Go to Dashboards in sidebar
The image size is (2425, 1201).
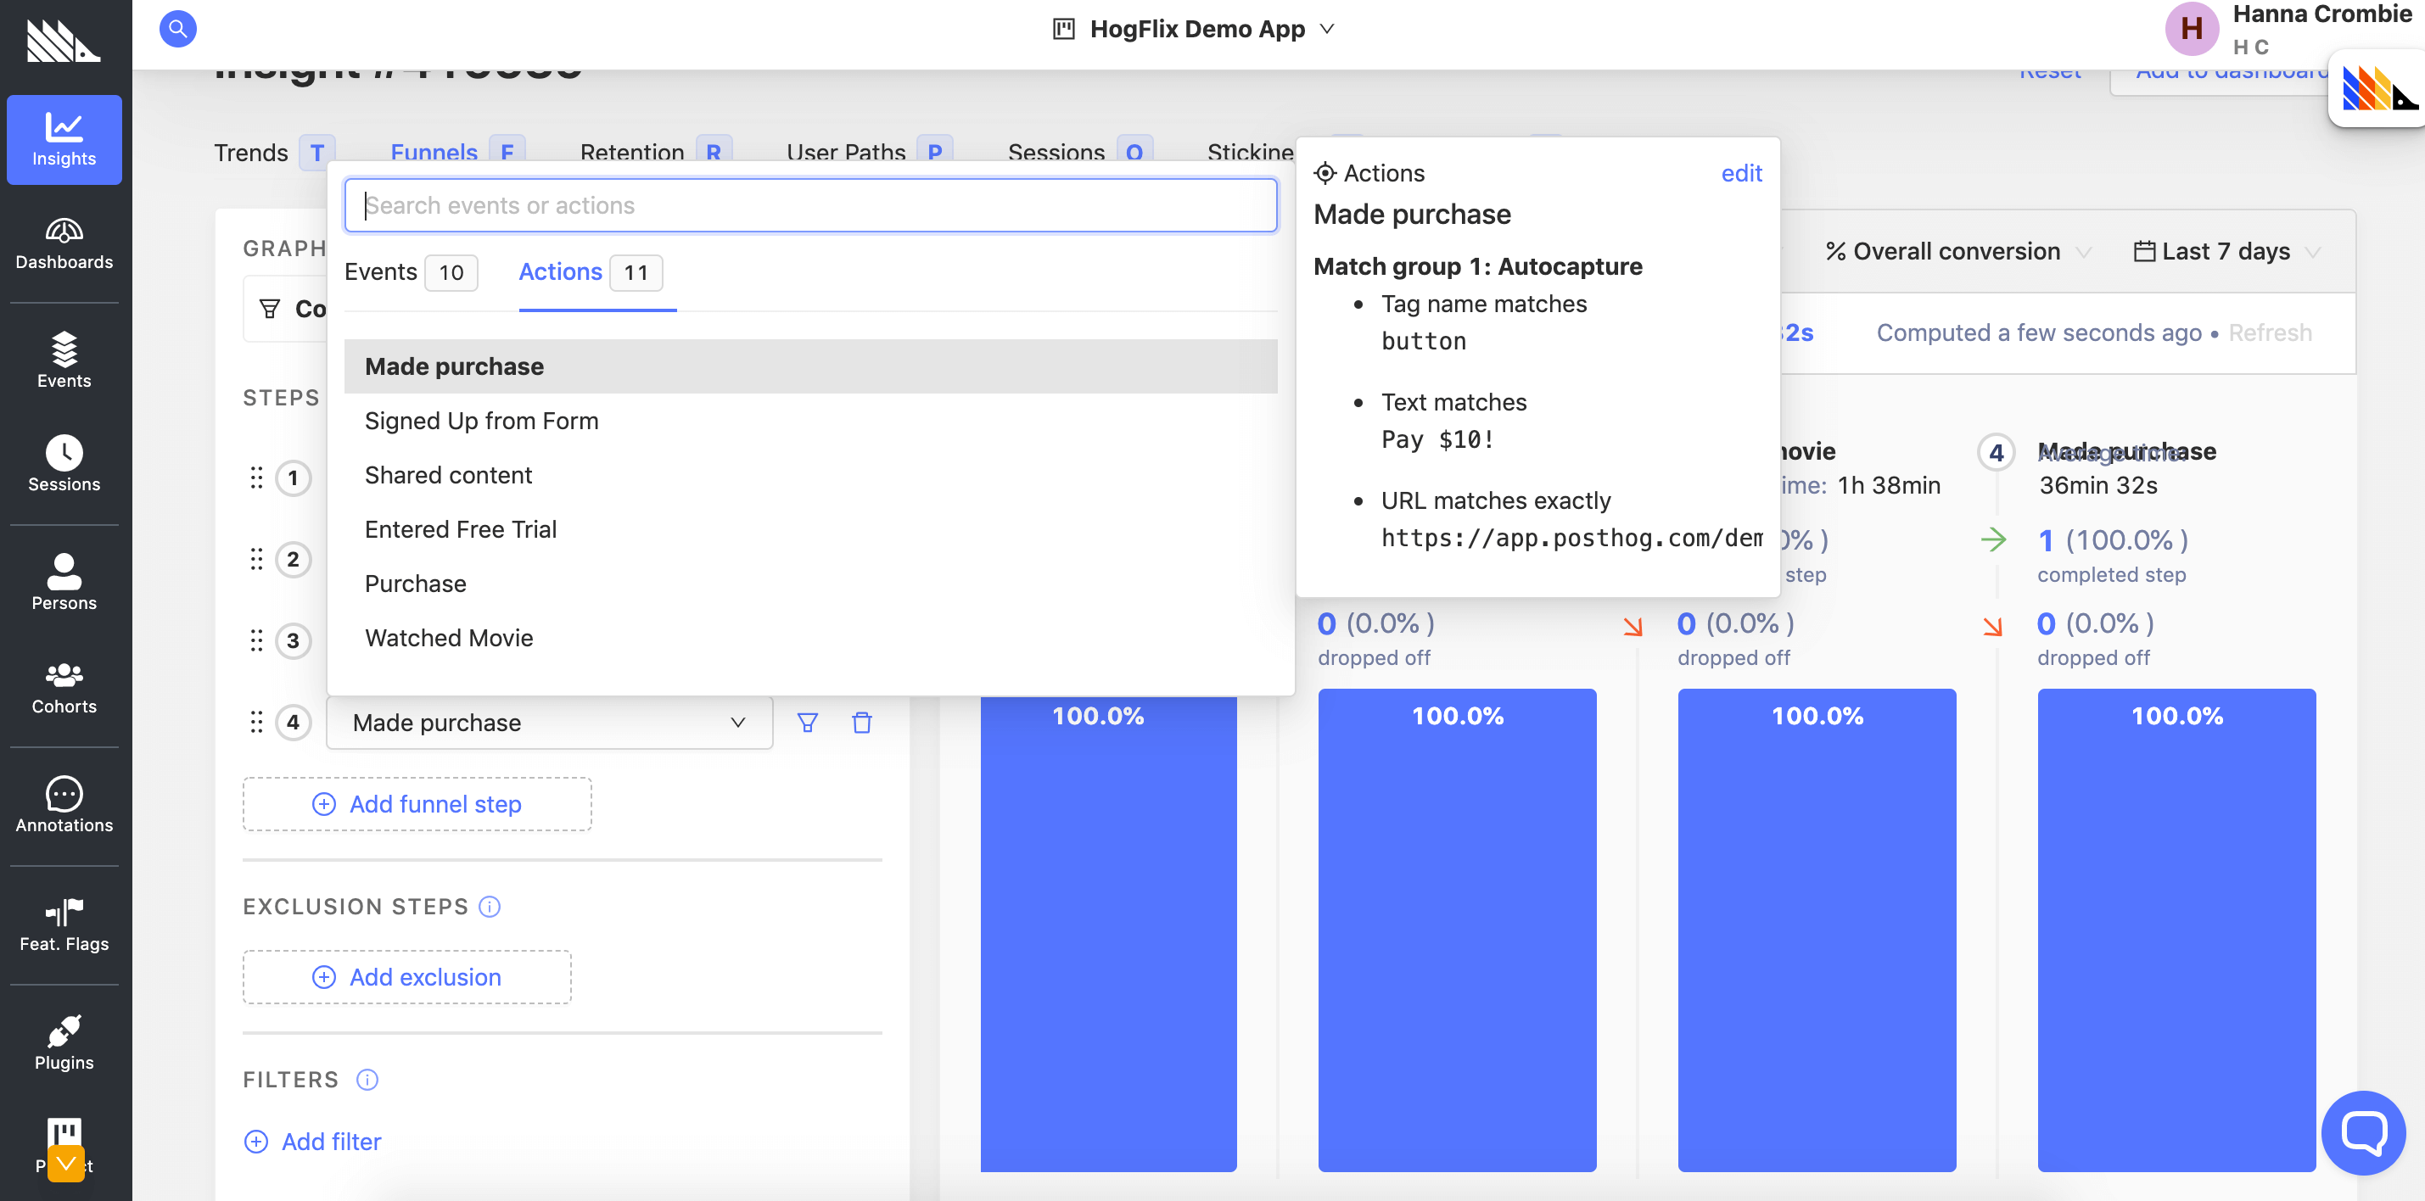[x=64, y=243]
